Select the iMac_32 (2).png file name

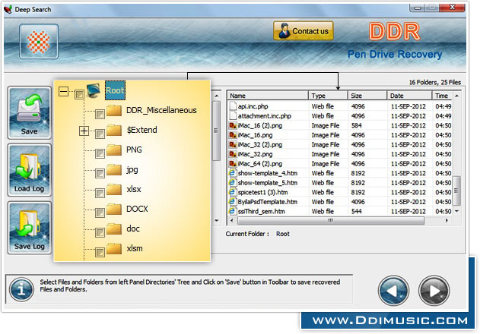click(260, 144)
